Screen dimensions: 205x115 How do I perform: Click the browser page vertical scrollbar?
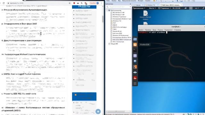(x=103, y=19)
